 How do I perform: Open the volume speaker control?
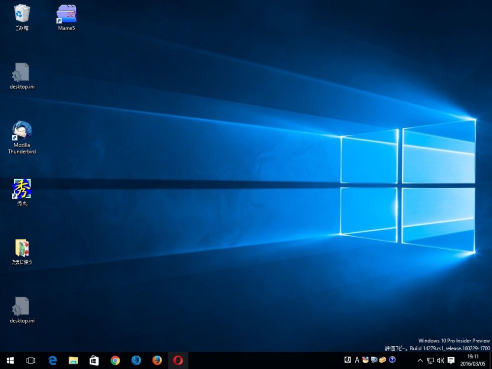point(440,361)
